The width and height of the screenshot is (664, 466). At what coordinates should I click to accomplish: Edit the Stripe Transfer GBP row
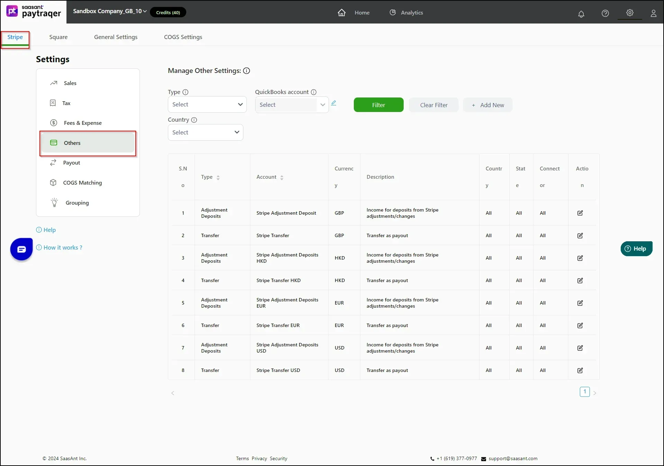click(x=580, y=235)
